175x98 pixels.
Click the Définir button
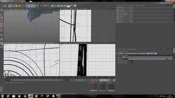pos(170,59)
